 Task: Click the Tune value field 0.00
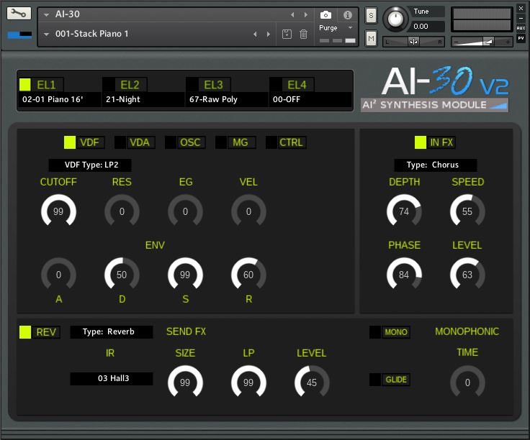pos(427,27)
